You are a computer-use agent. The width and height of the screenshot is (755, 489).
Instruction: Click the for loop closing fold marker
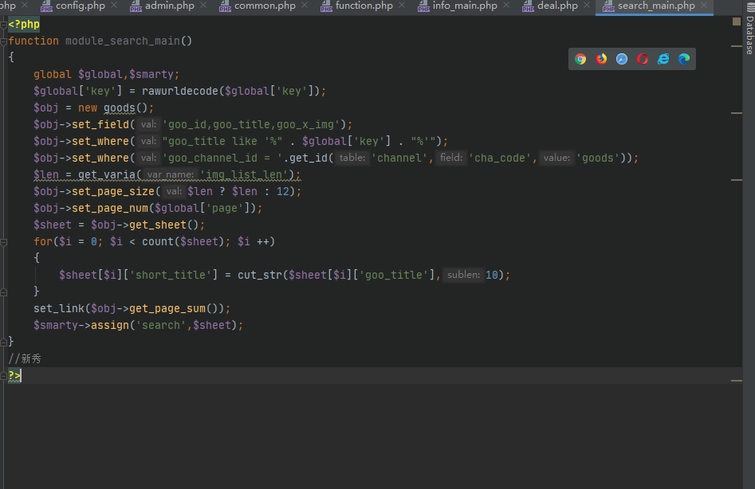[x=3, y=291]
